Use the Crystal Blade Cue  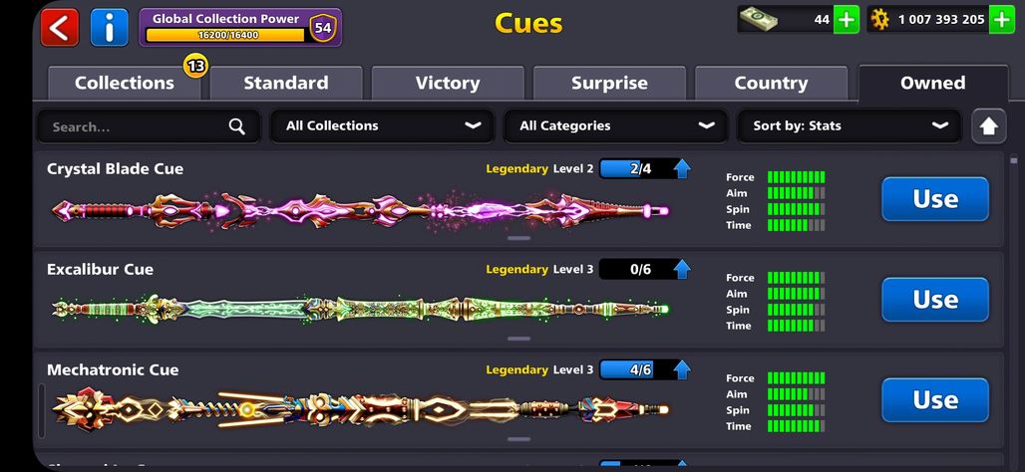pos(935,199)
